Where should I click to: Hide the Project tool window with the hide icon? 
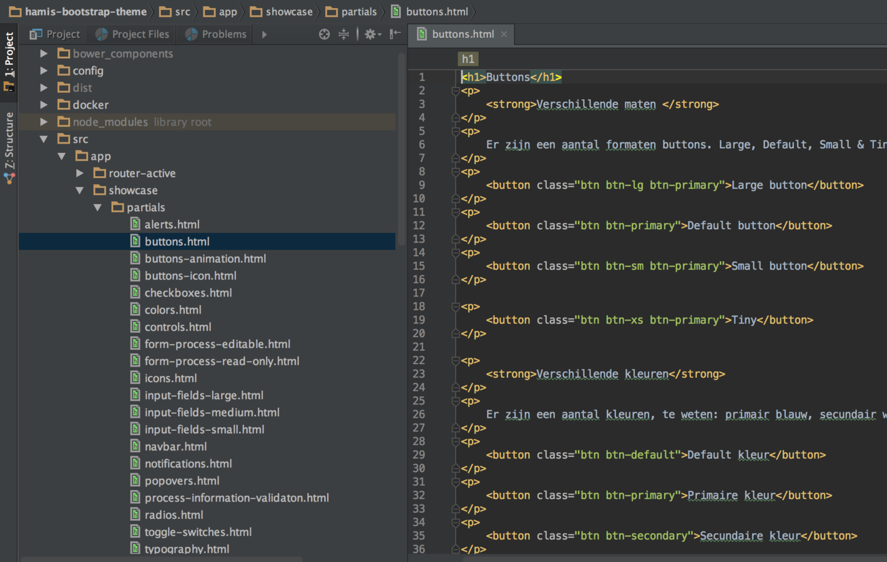pos(395,34)
